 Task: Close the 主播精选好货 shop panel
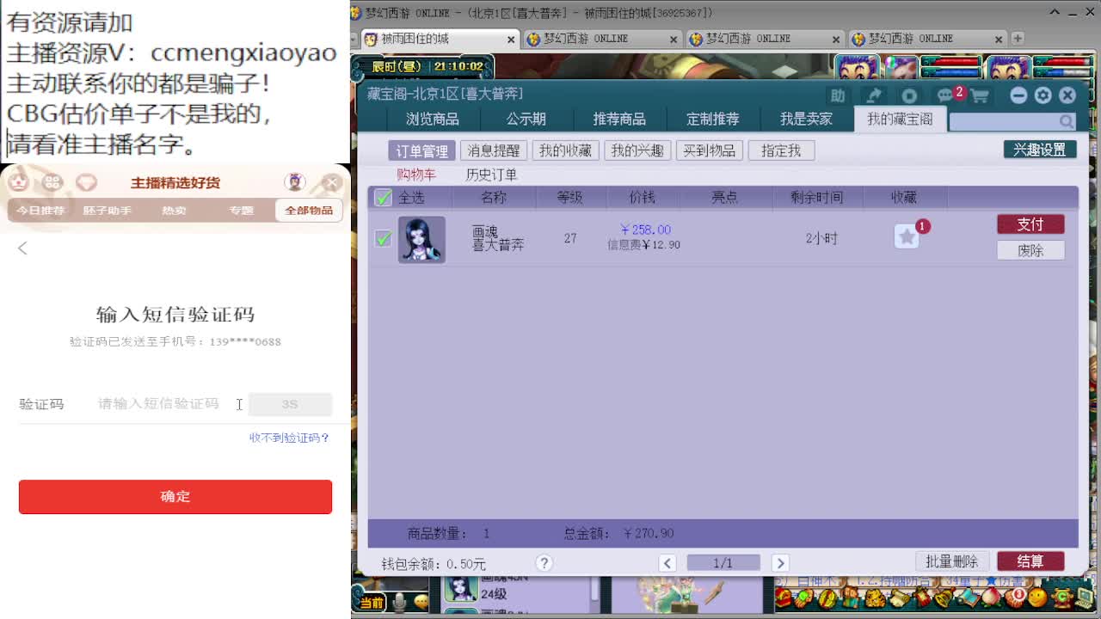pos(332,182)
